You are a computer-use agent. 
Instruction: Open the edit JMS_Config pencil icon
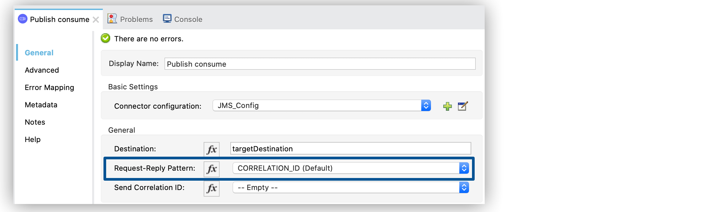[462, 106]
